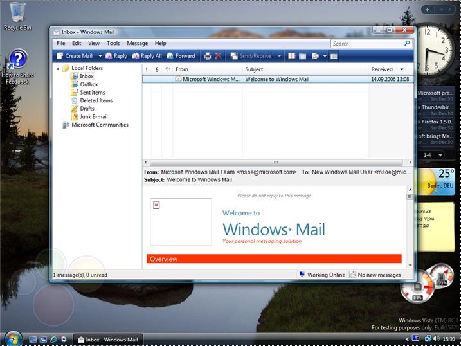Open Windows Calendar from the toolbar icon
Viewport: 461px width, 346px height.
coord(303,56)
